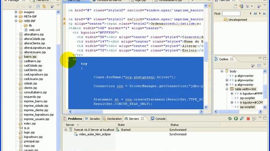Click Collapse All in the Outline view
The height and width of the screenshot is (151, 270).
coord(259,66)
